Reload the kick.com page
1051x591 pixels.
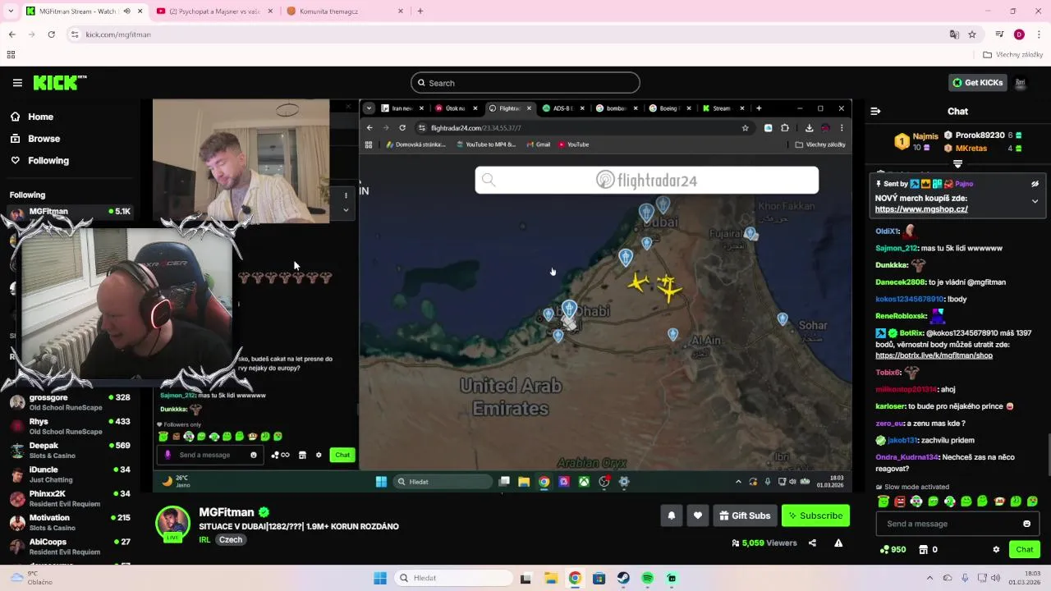pyautogui.click(x=51, y=34)
